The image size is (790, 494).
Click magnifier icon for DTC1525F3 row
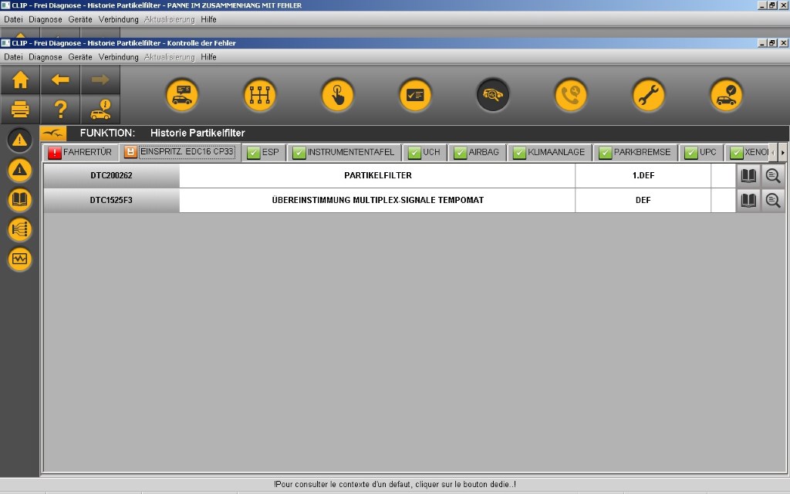(772, 201)
